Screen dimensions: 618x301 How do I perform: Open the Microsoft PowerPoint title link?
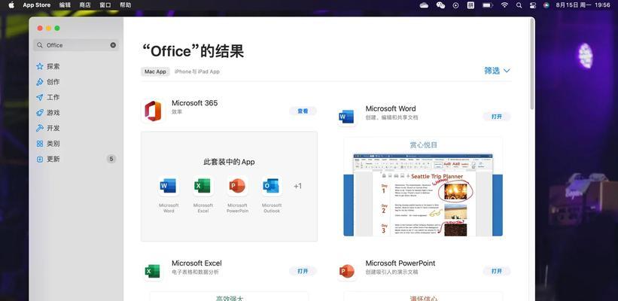(x=400, y=263)
